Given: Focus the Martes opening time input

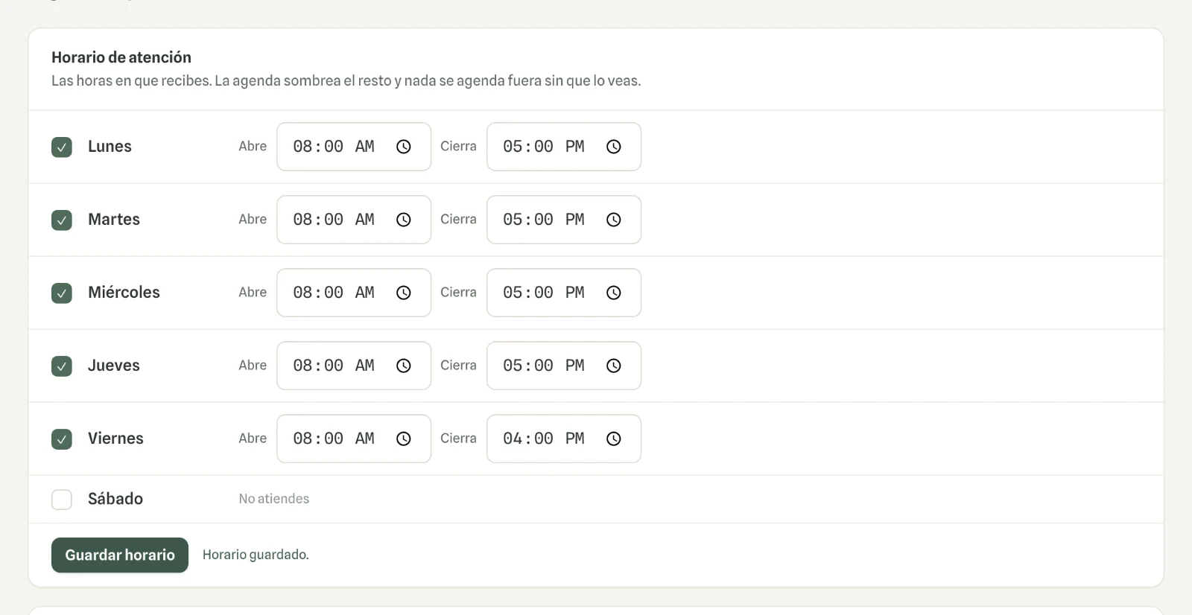Looking at the screenshot, I should [354, 220].
